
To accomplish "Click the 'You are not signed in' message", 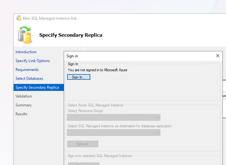I will pyautogui.click(x=97, y=70).
